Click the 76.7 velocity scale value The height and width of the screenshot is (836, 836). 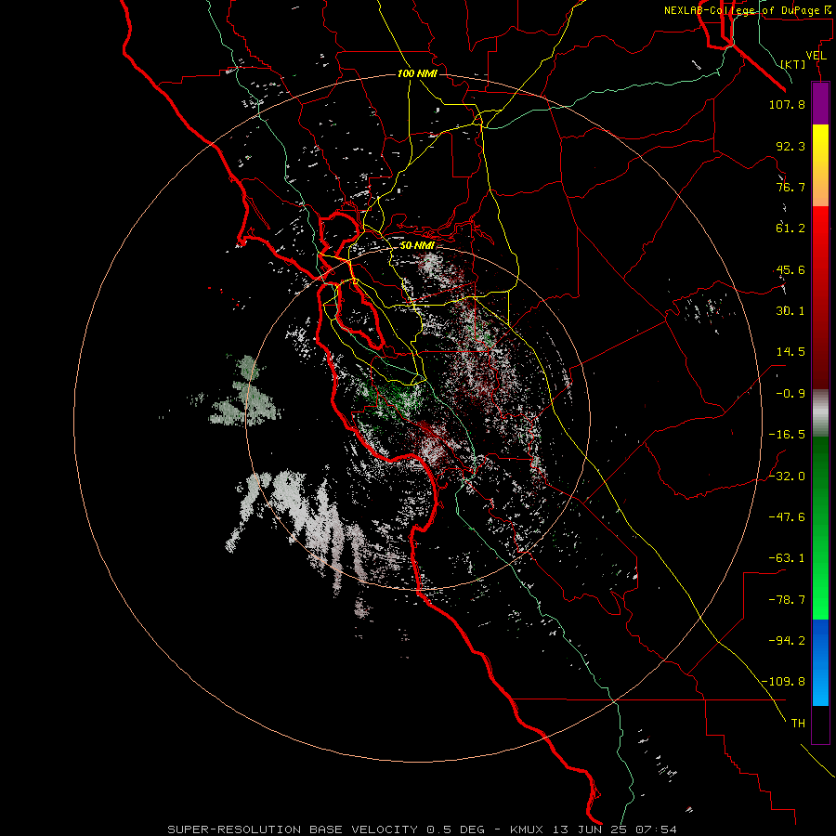(790, 187)
